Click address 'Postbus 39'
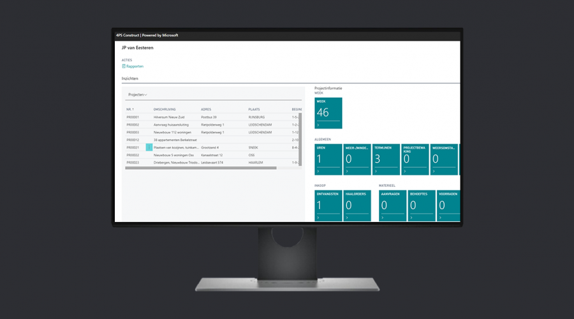 click(x=209, y=117)
